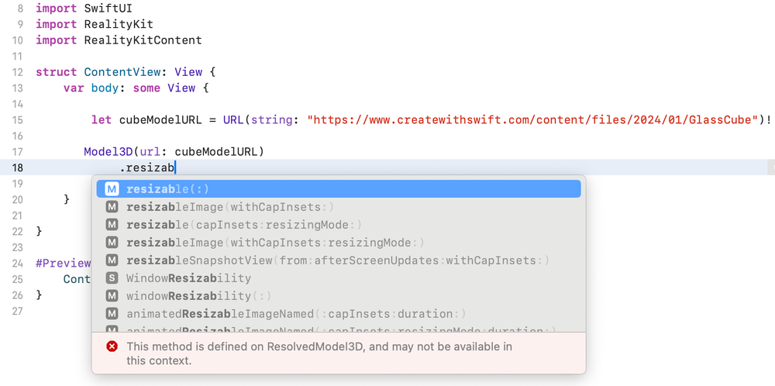Image resolution: width=775 pixels, height=386 pixels.
Task: Select the resizableImage(withCapInsets:resizingMode:) suggestion text
Action: tap(275, 243)
